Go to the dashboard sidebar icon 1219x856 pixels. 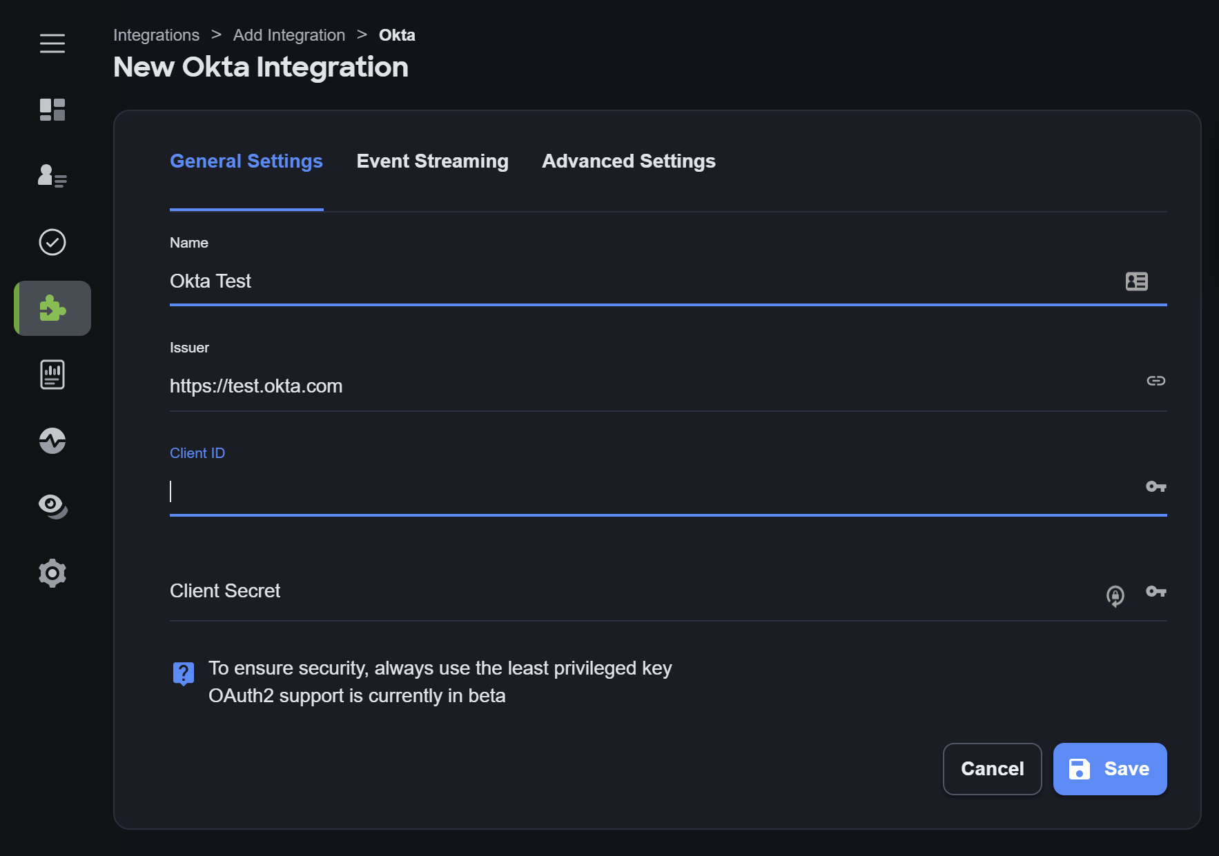[x=52, y=110]
